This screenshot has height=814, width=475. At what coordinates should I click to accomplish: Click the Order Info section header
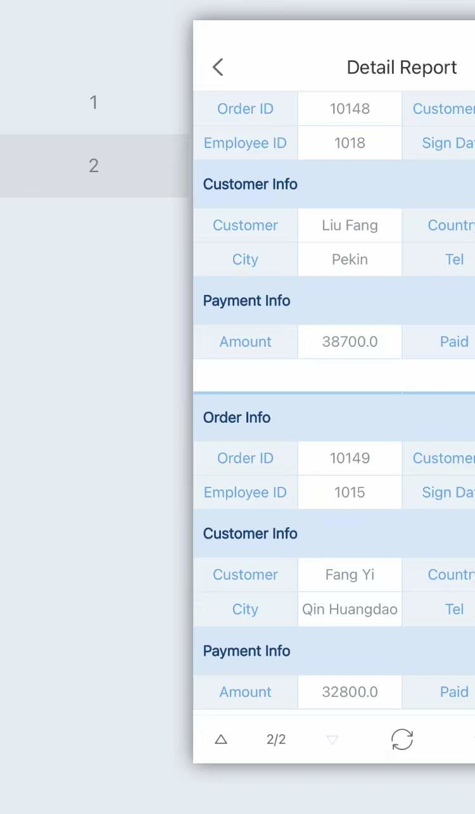pyautogui.click(x=334, y=417)
